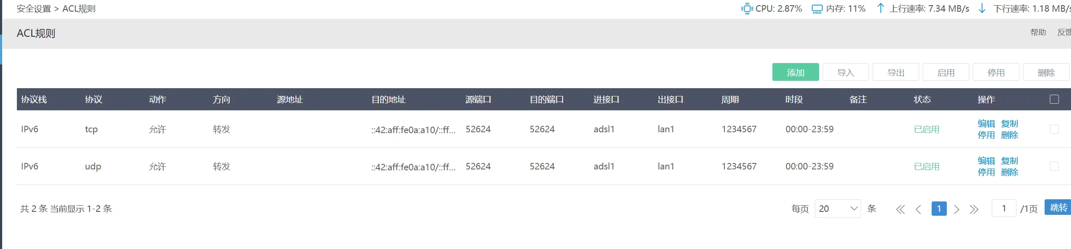This screenshot has width=1071, height=249.
Task: Check the select-all checkbox in the table header
Action: 1054,99
